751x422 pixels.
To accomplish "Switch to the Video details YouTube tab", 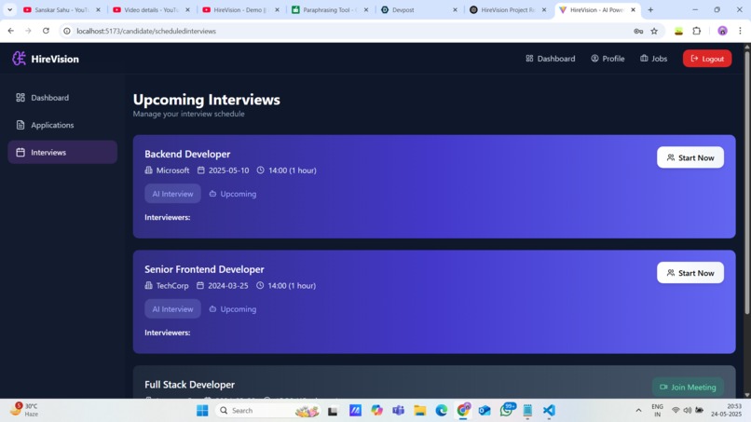I will point(151,9).
